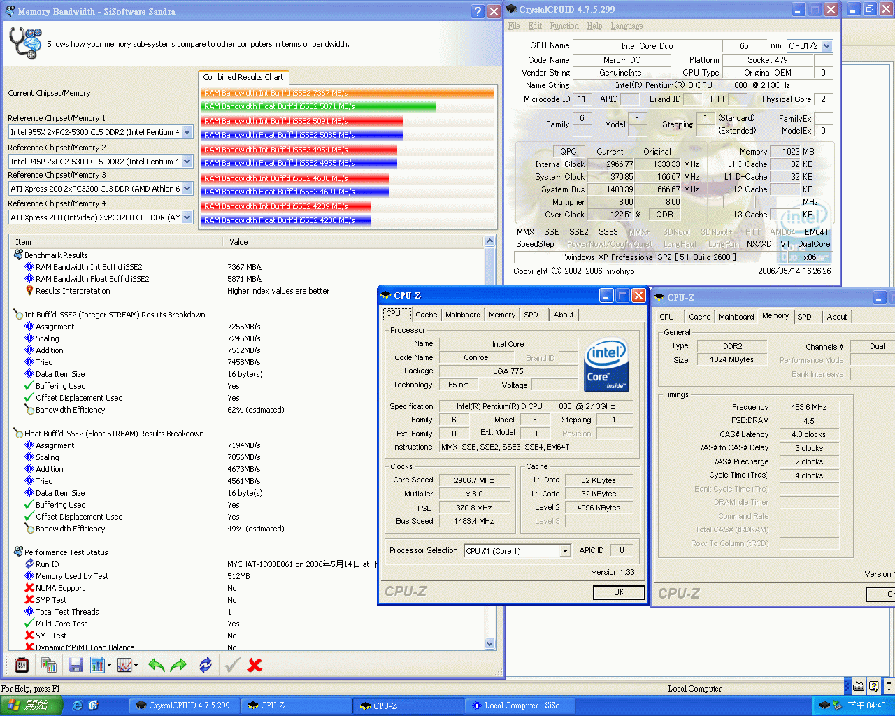Click the green RAM Bandwidth Float 5871 MB/s bar

318,106
